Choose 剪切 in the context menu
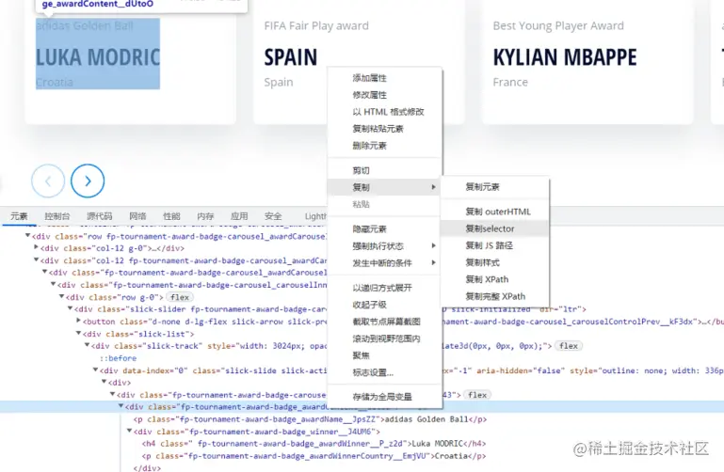This screenshot has height=472, width=724. (x=385, y=170)
